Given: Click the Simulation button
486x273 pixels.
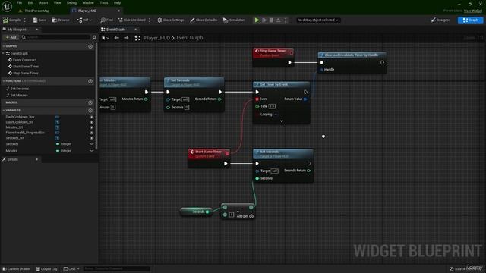Looking at the screenshot, I should click(x=234, y=20).
